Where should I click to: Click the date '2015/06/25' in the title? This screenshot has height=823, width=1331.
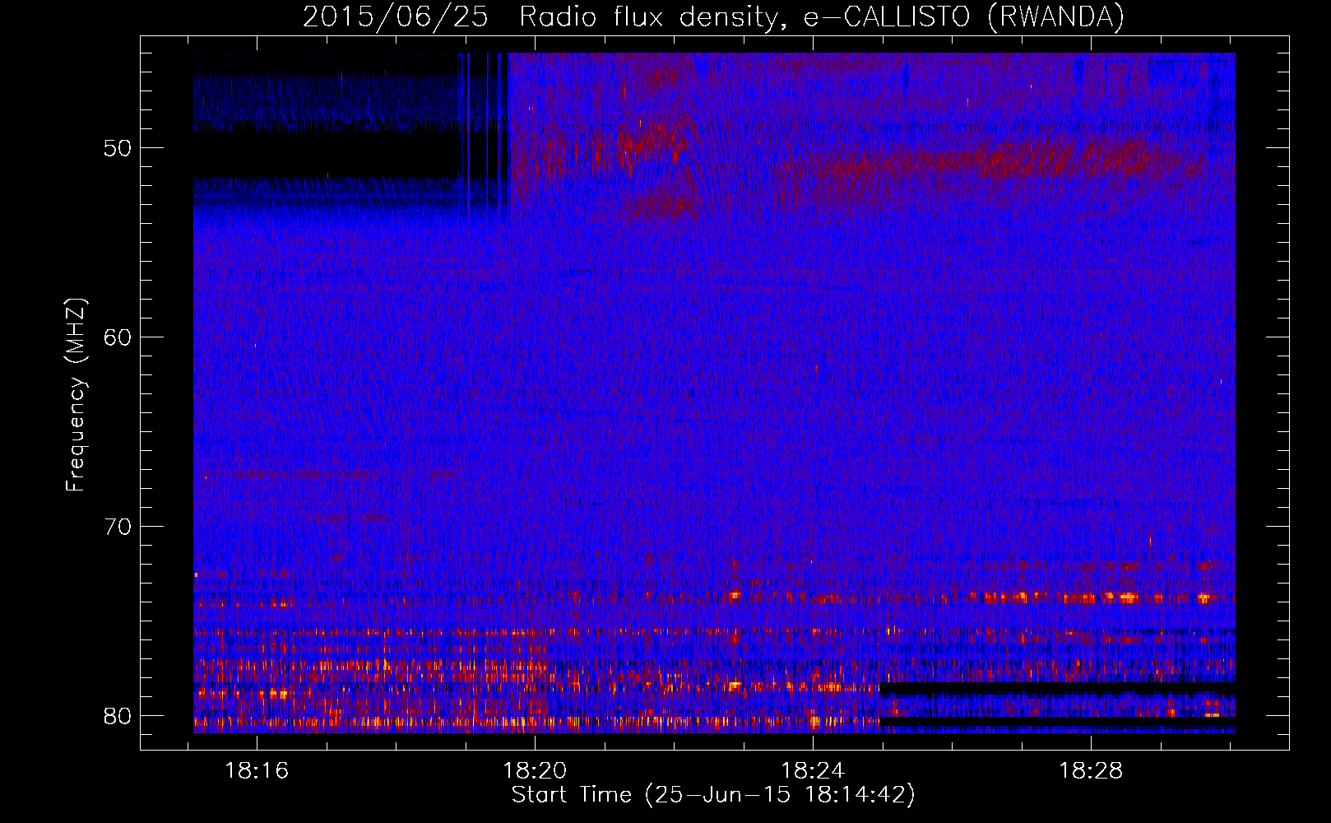[396, 16]
